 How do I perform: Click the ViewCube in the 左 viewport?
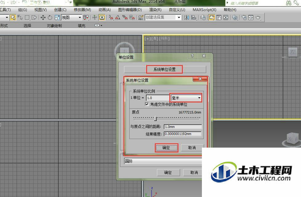click(292, 52)
